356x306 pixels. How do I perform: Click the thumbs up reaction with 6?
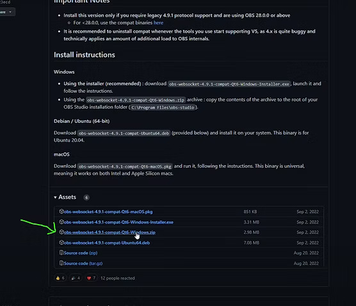pyautogui.click(x=60, y=278)
